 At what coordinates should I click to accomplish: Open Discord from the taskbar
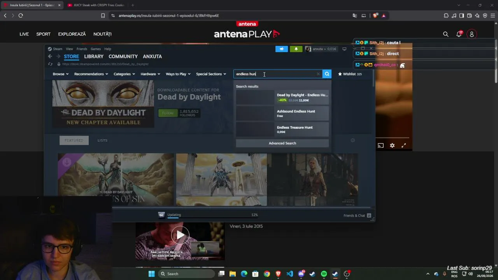301,274
